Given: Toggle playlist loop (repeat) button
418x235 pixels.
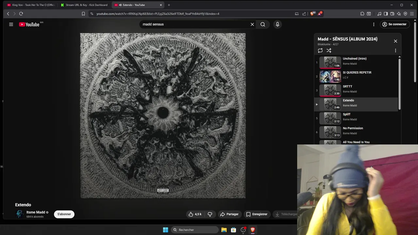Looking at the screenshot, I should coord(320,51).
